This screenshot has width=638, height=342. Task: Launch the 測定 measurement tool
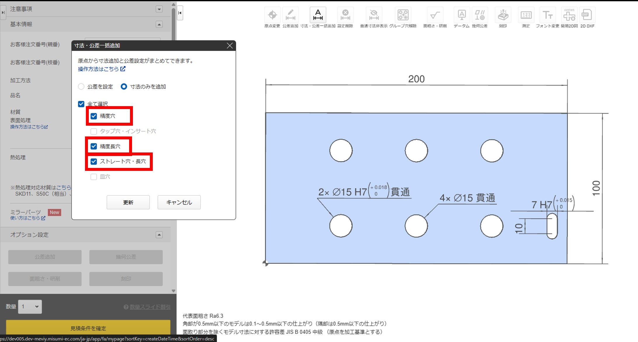coord(526,15)
